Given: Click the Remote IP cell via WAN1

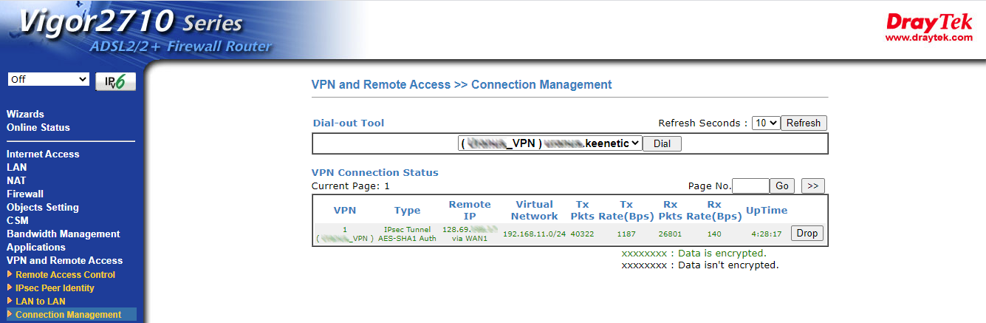Looking at the screenshot, I should (x=470, y=234).
